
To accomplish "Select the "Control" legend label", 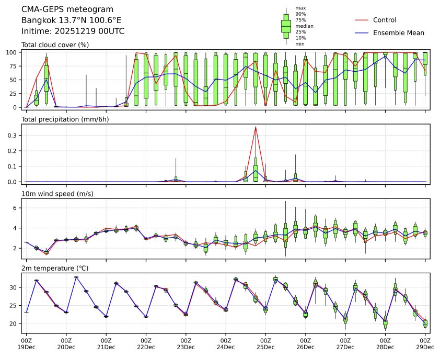I will point(384,20).
